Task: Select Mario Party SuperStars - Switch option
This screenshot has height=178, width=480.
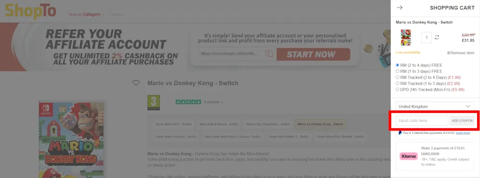Action: (268, 124)
